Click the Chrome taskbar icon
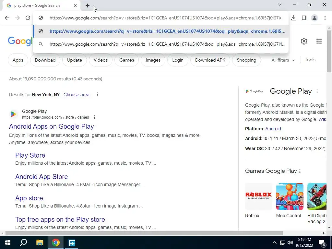332x249 pixels. 56,243
